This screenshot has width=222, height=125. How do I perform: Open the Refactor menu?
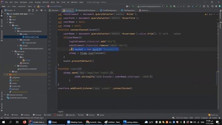coord(46,2)
